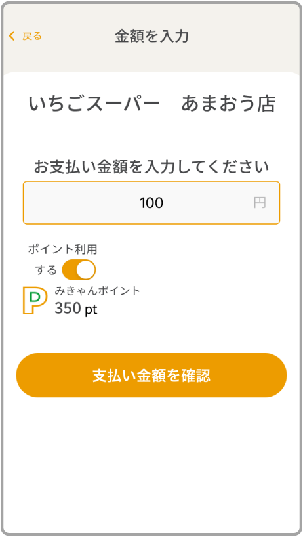Click the orange back chevron icon
The image size is (303, 537).
tap(12, 36)
